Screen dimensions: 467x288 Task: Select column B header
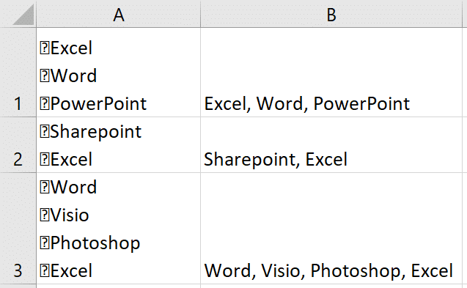(x=331, y=14)
